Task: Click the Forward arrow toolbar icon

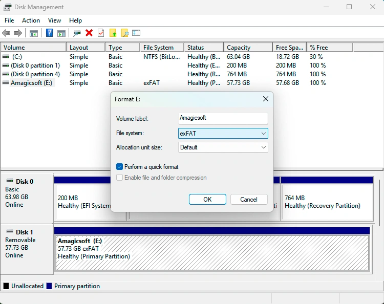Action: [18, 33]
